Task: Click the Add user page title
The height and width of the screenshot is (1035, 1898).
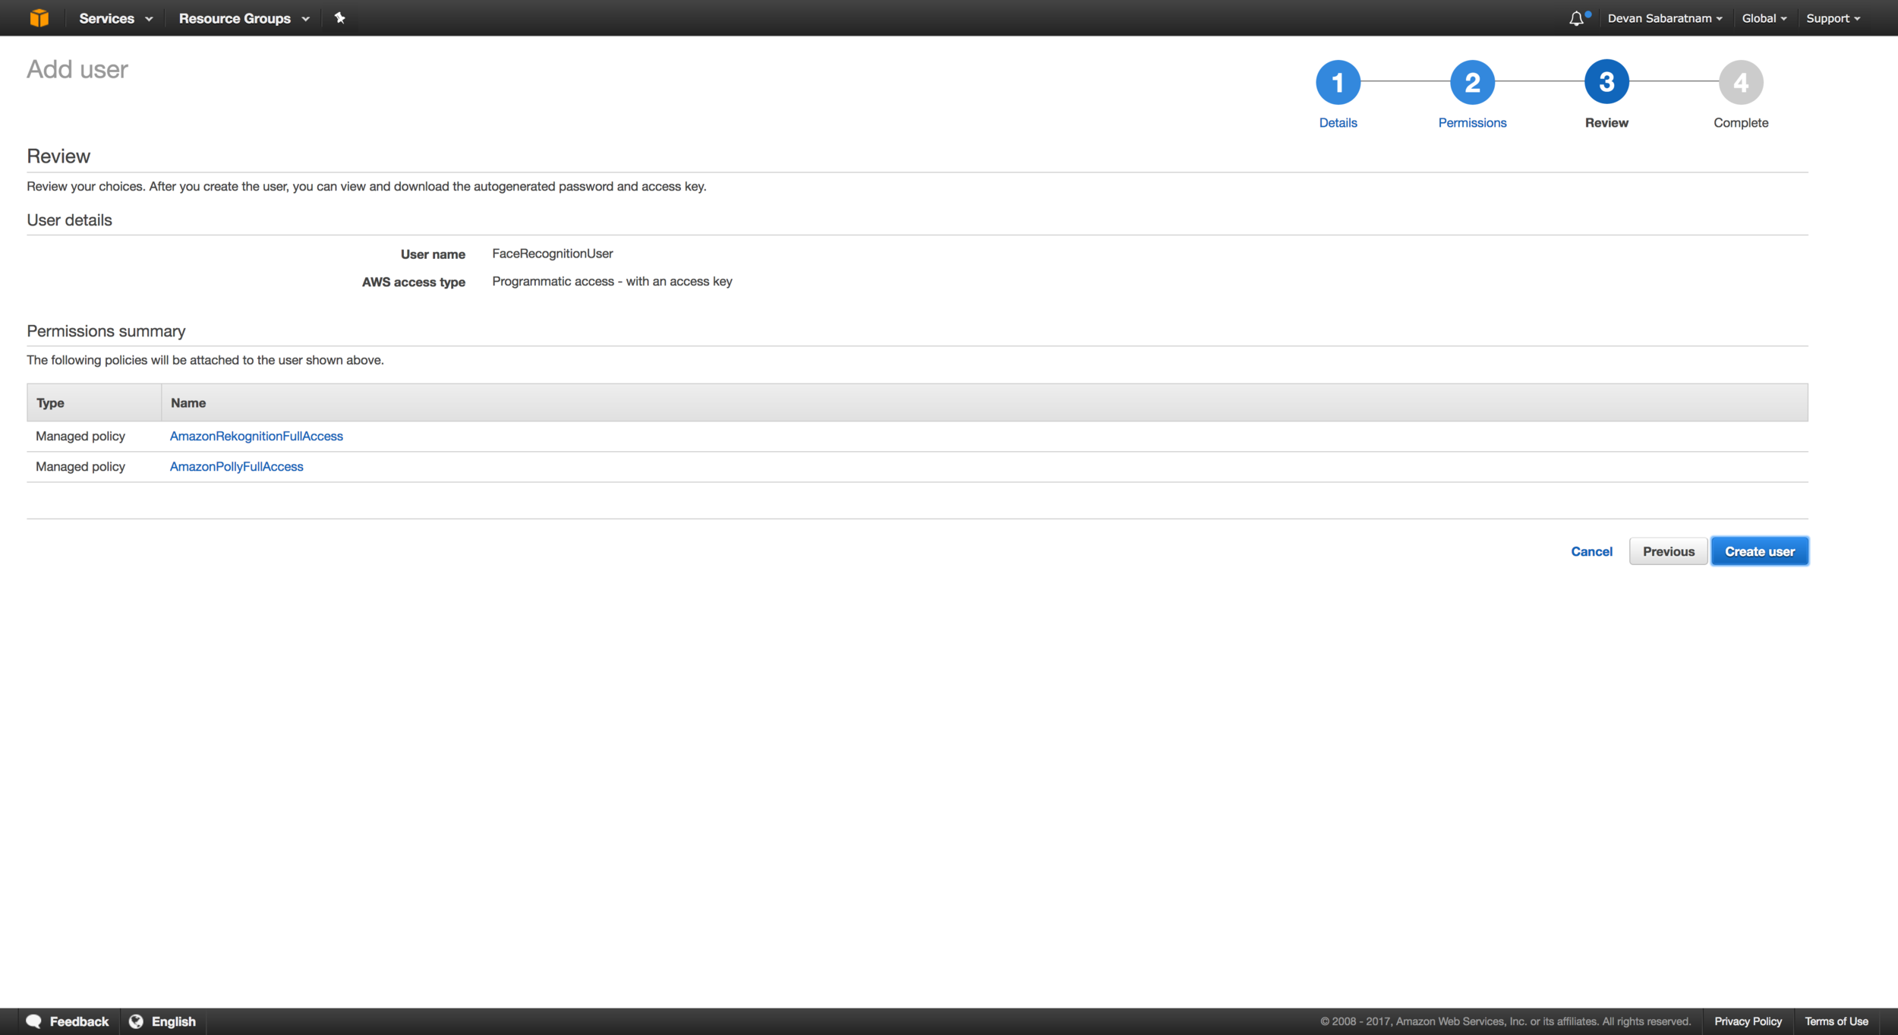Action: [77, 69]
